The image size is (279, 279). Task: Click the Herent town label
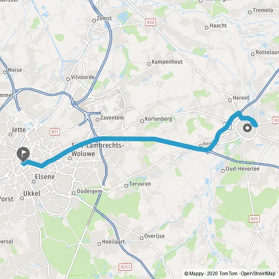241,98
